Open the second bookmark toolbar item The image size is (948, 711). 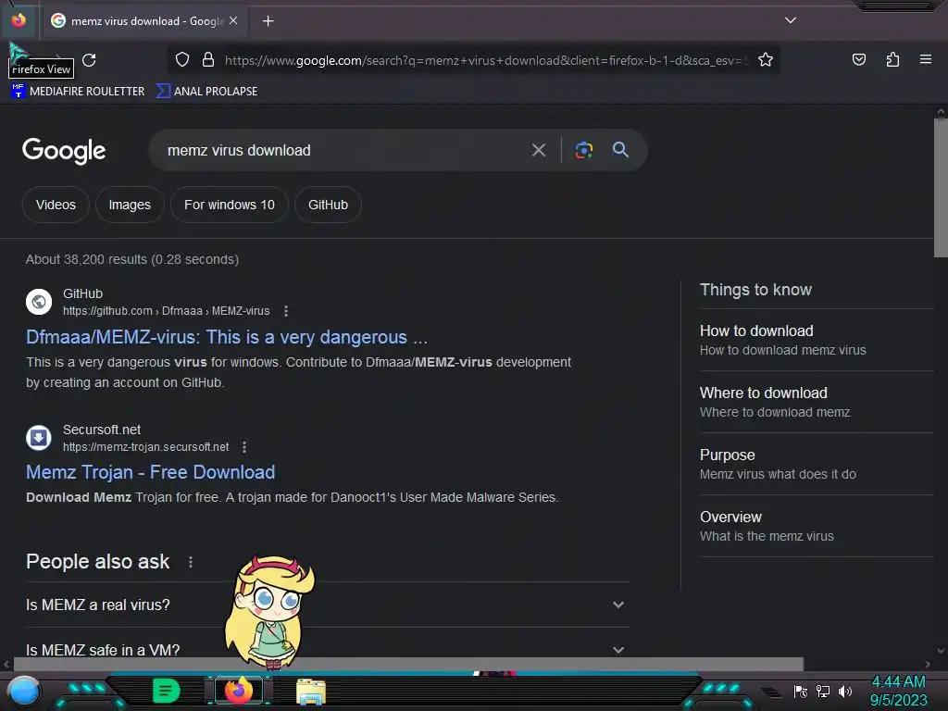[x=206, y=92]
